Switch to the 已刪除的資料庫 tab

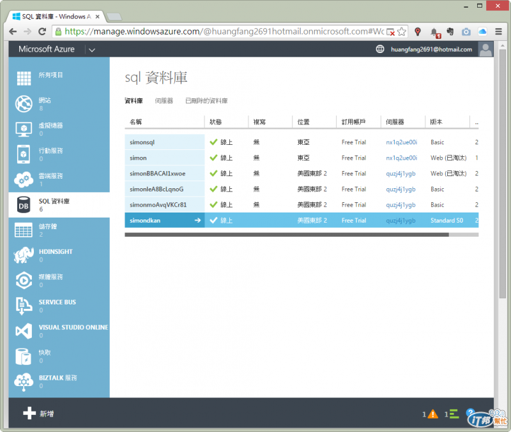(x=206, y=101)
